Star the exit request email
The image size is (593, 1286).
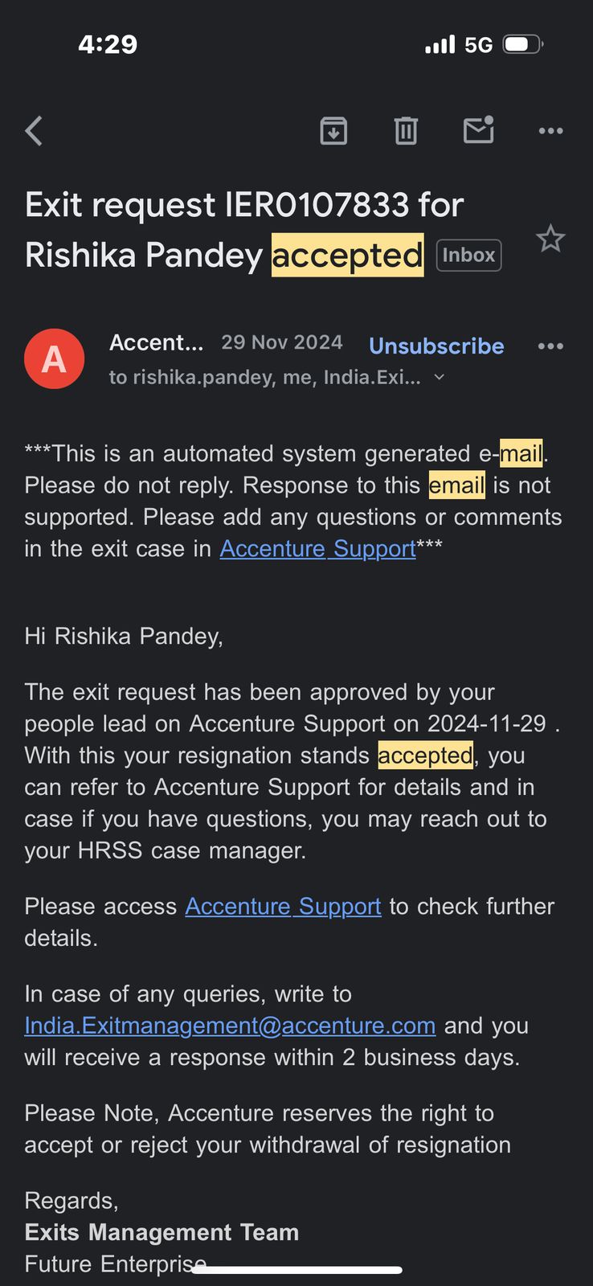pyautogui.click(x=550, y=239)
